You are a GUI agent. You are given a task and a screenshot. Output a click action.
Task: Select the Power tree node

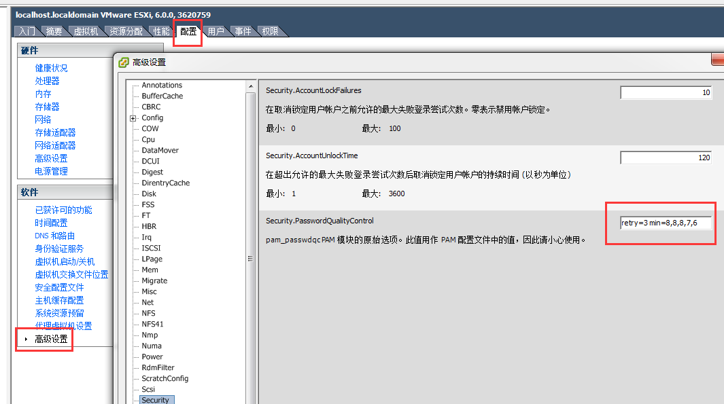[x=151, y=356]
